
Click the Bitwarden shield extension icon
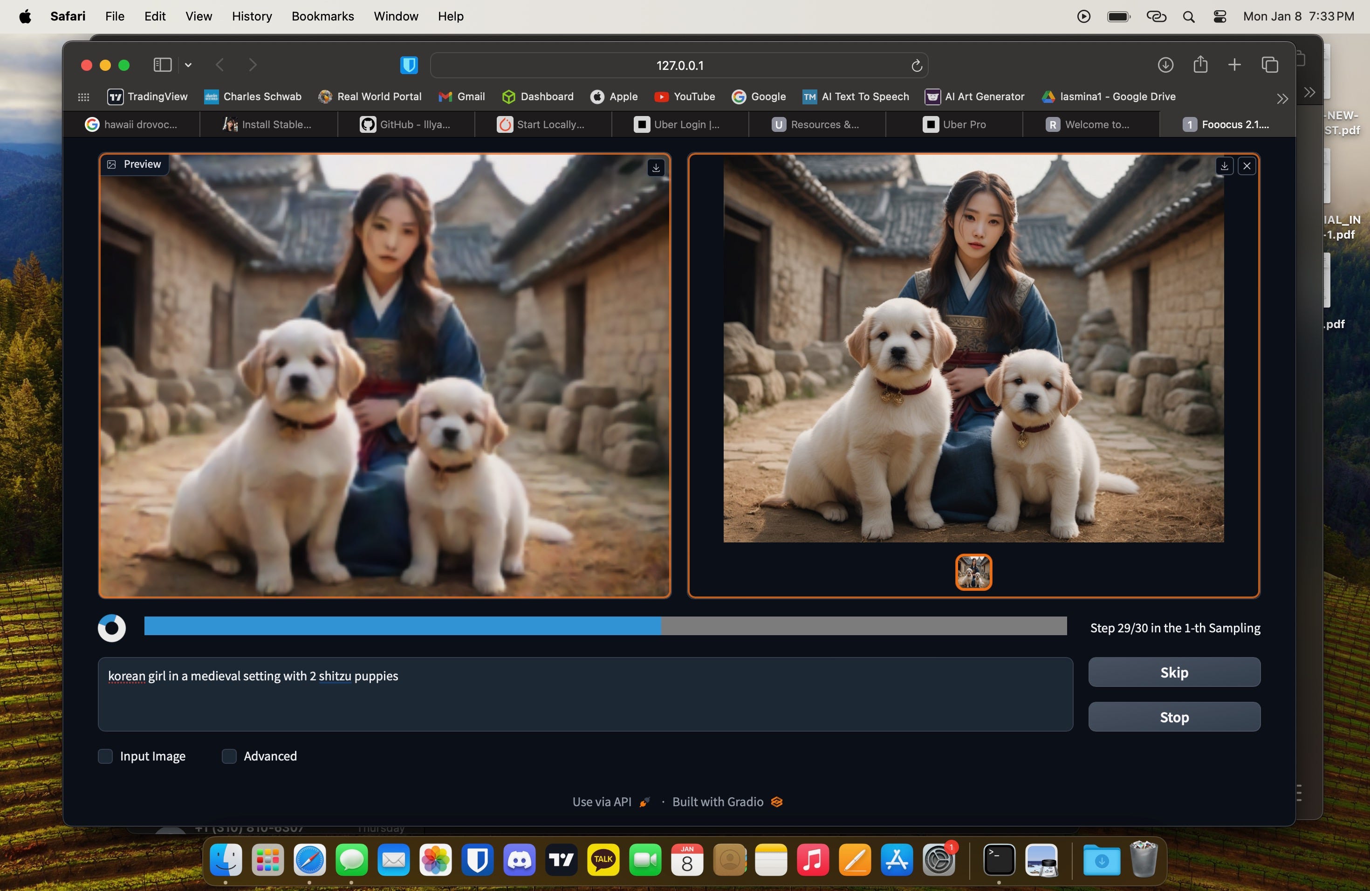pos(409,65)
